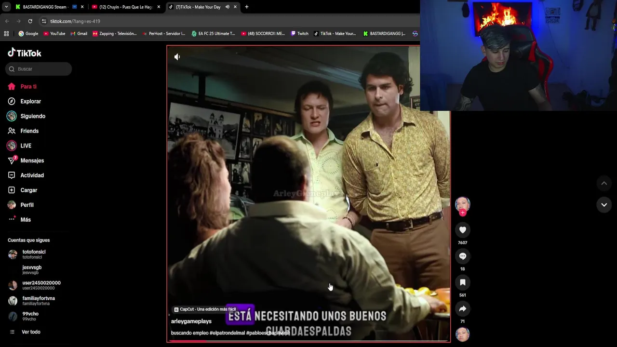Click CapCut edition tag on video
This screenshot has height=347, width=617.
205,309
